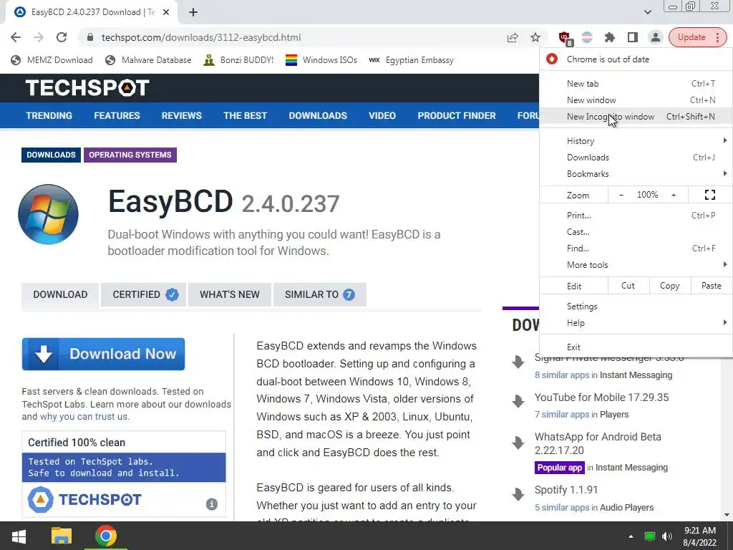Select the CERTIFIED tab

pyautogui.click(x=143, y=294)
